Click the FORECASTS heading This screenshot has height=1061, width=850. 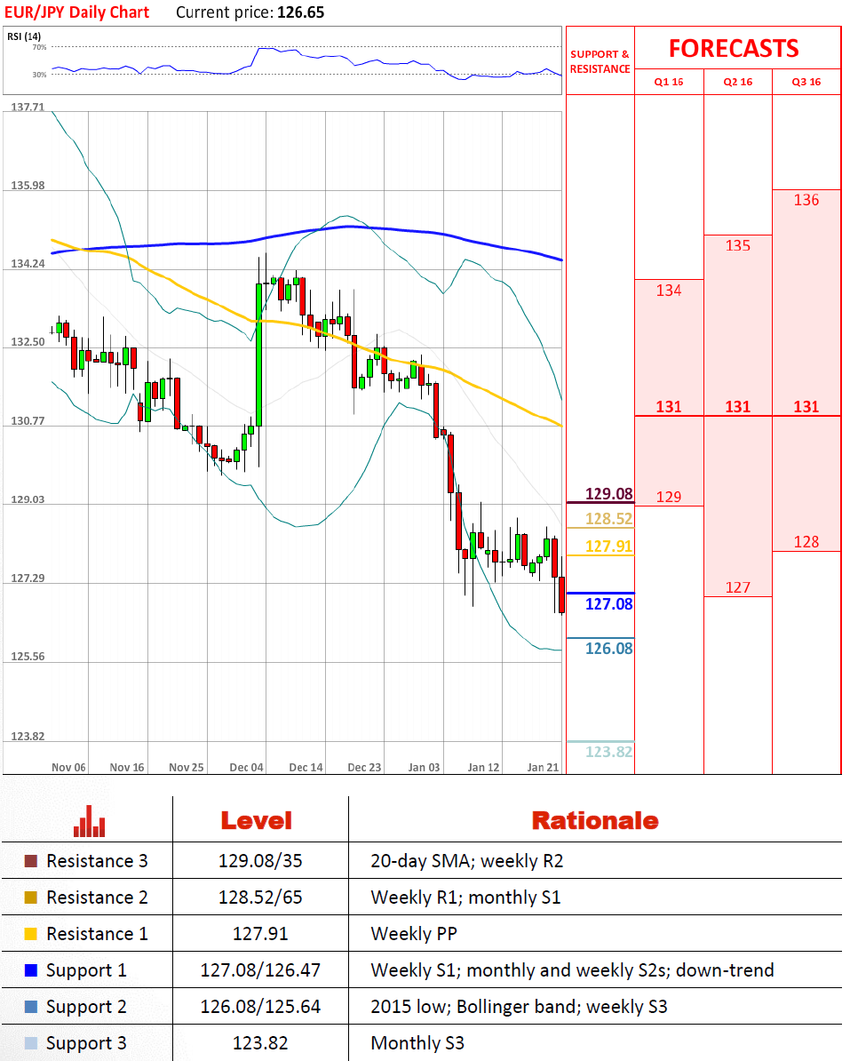tap(734, 49)
